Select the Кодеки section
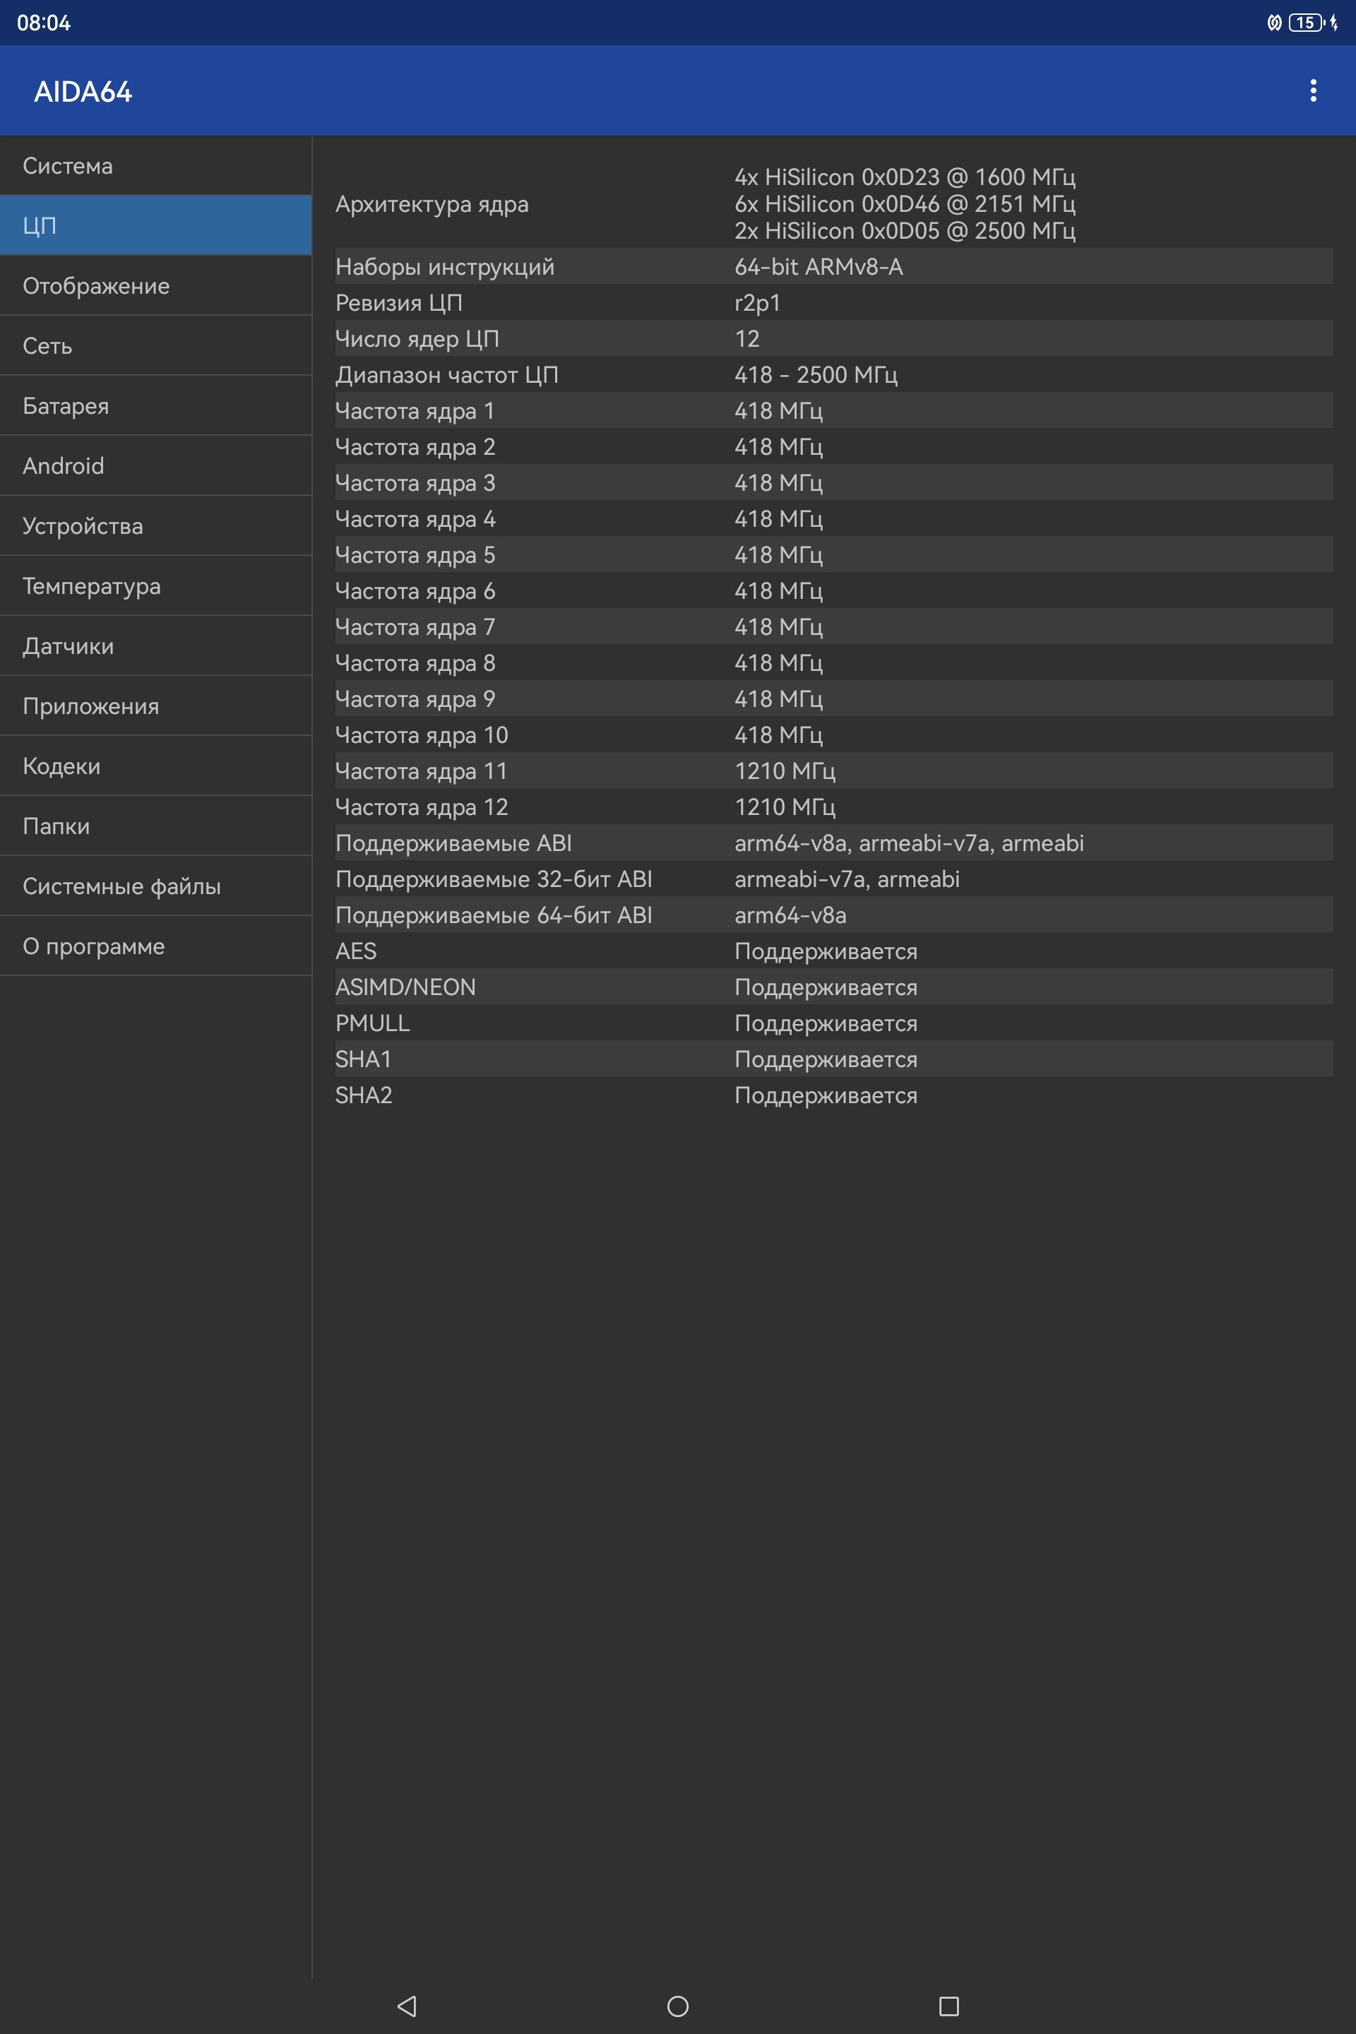This screenshot has width=1356, height=2034. 155,766
